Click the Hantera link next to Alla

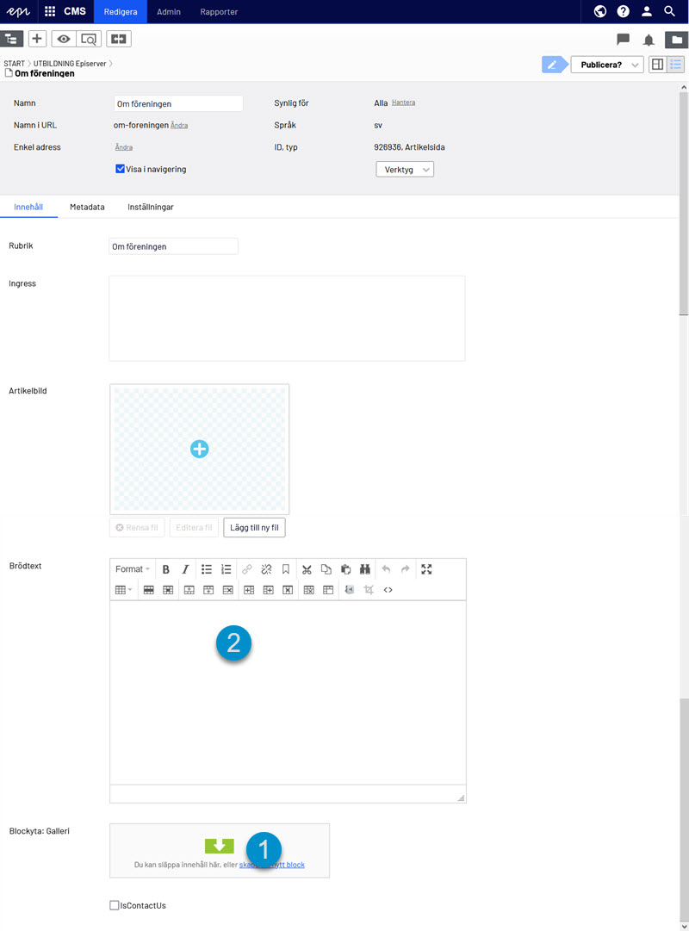(x=403, y=102)
